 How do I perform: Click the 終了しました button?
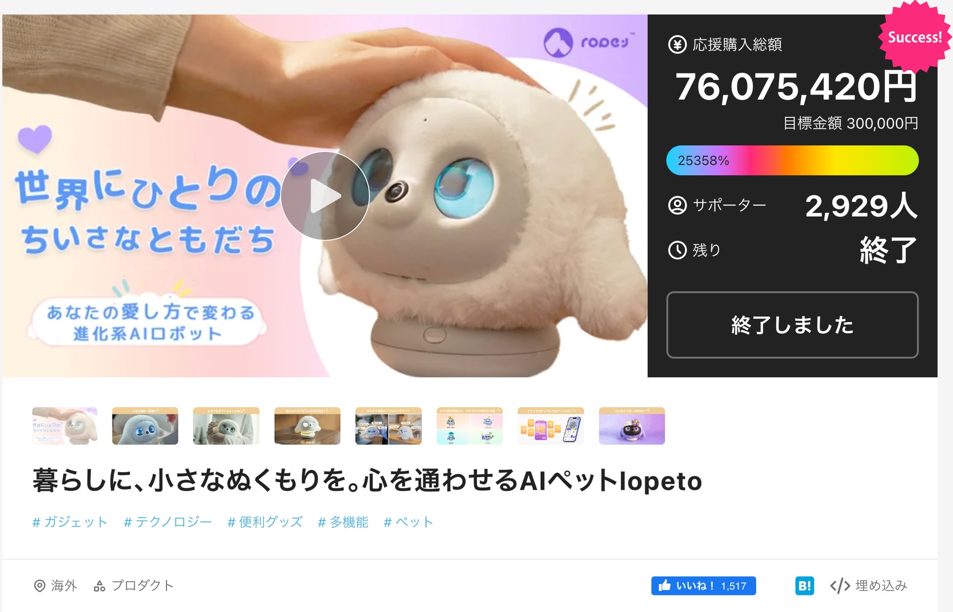tap(792, 325)
